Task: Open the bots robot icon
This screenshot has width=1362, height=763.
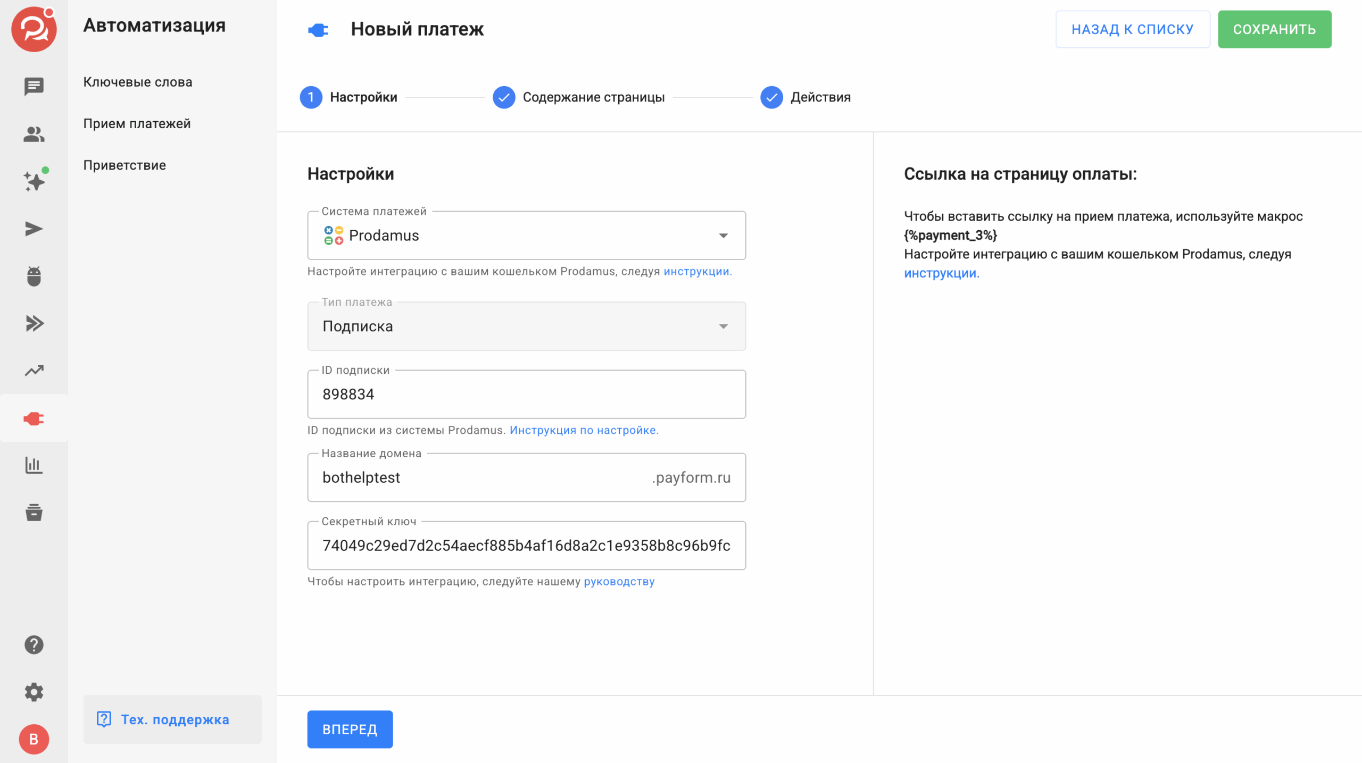Action: coord(34,276)
